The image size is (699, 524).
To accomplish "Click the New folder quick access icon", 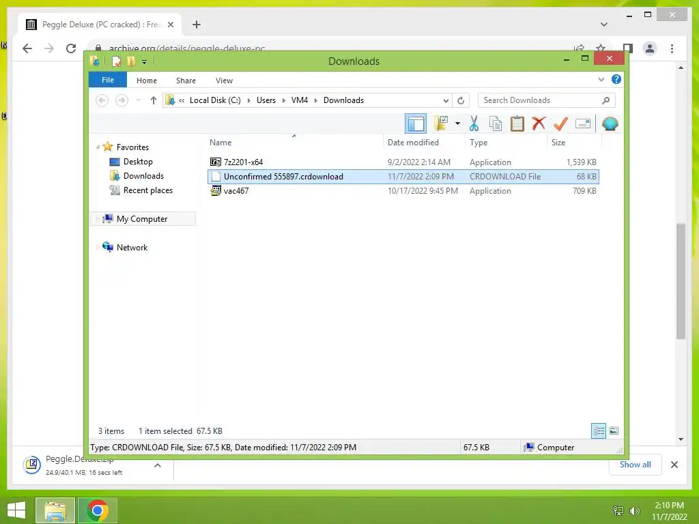I will [x=131, y=61].
